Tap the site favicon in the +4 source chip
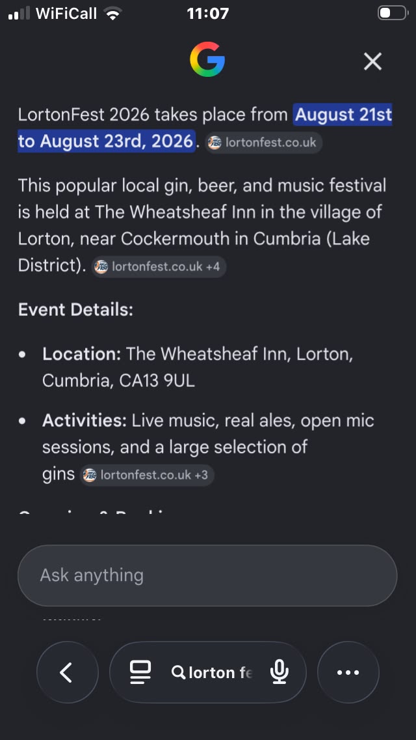 101,266
